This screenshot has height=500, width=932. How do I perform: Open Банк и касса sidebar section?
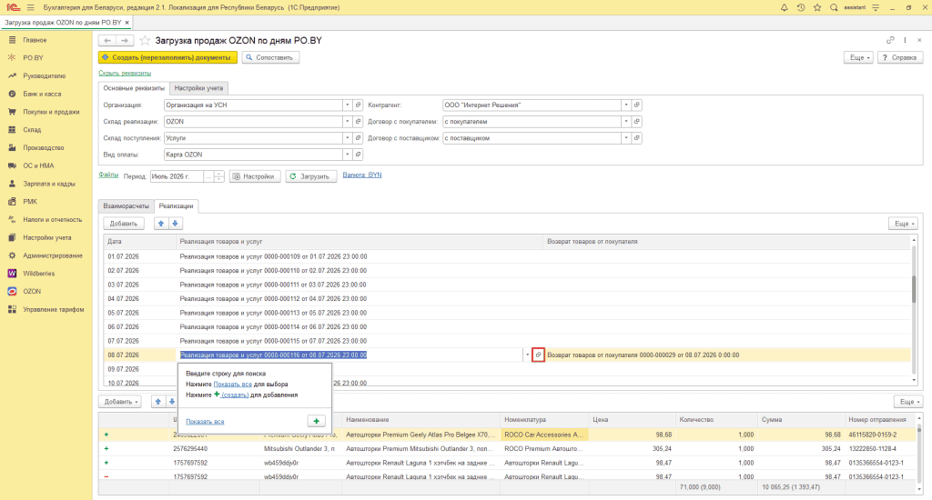[42, 94]
